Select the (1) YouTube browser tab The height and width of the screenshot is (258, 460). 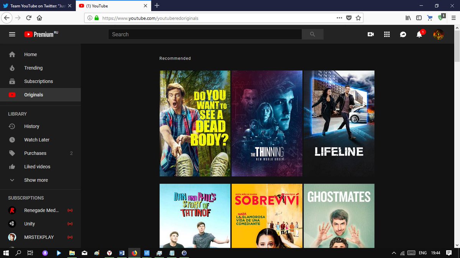[x=113, y=5]
